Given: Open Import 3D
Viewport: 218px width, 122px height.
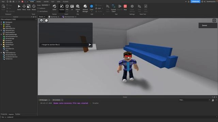Looking at the screenshot, I should pos(78,8).
